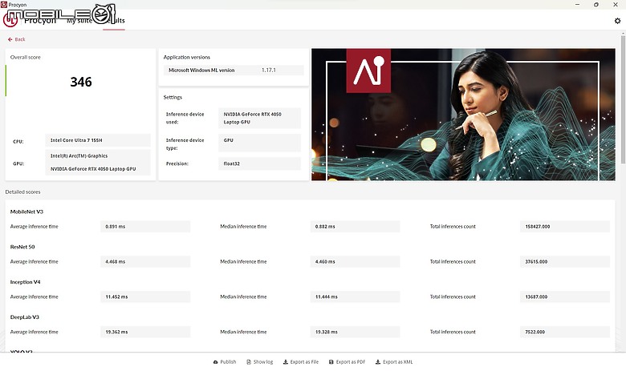Click the AI benchmark banner image
This screenshot has width=626, height=371.
pyautogui.click(x=463, y=115)
